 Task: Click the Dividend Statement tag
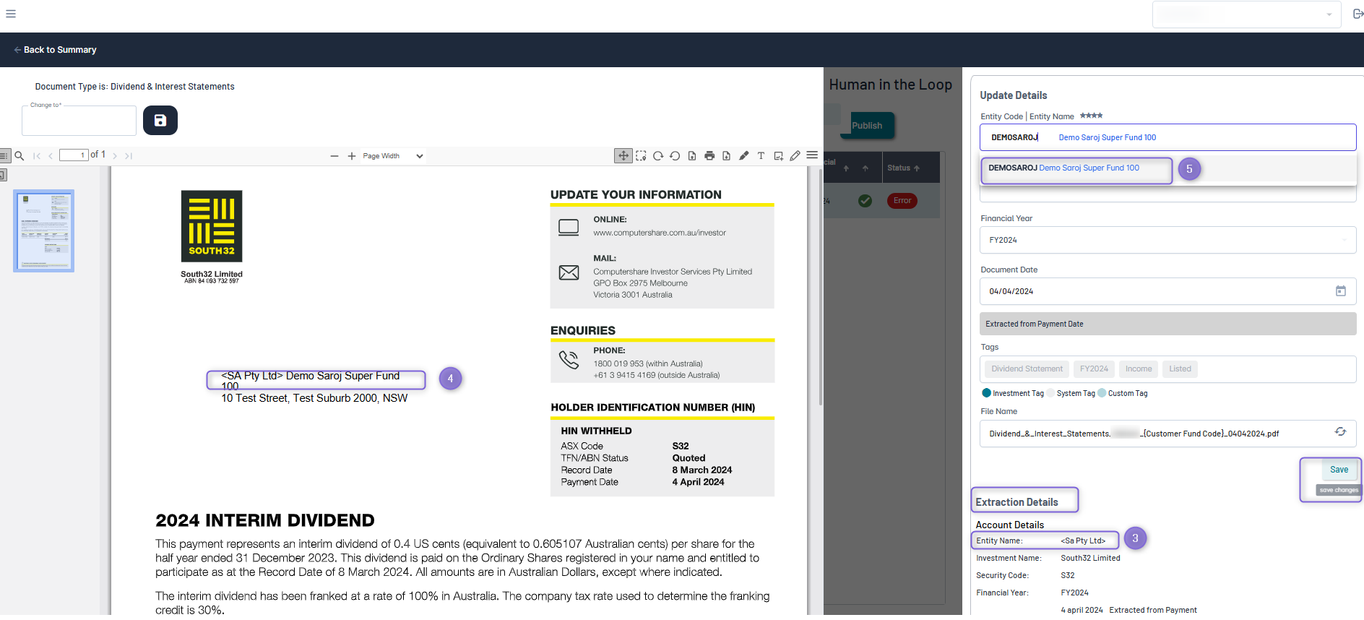tap(1027, 369)
